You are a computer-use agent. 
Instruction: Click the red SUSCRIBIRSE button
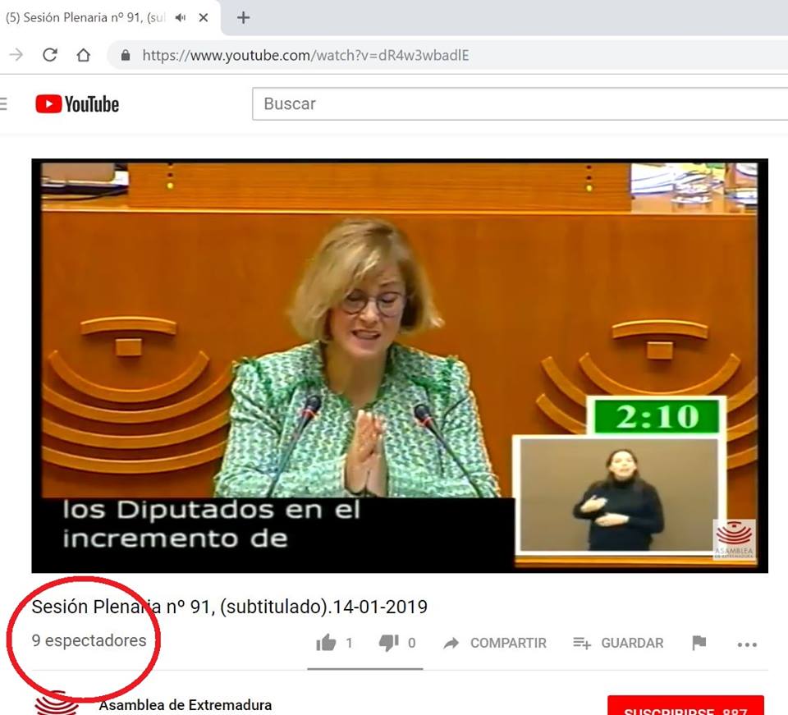[685, 705]
